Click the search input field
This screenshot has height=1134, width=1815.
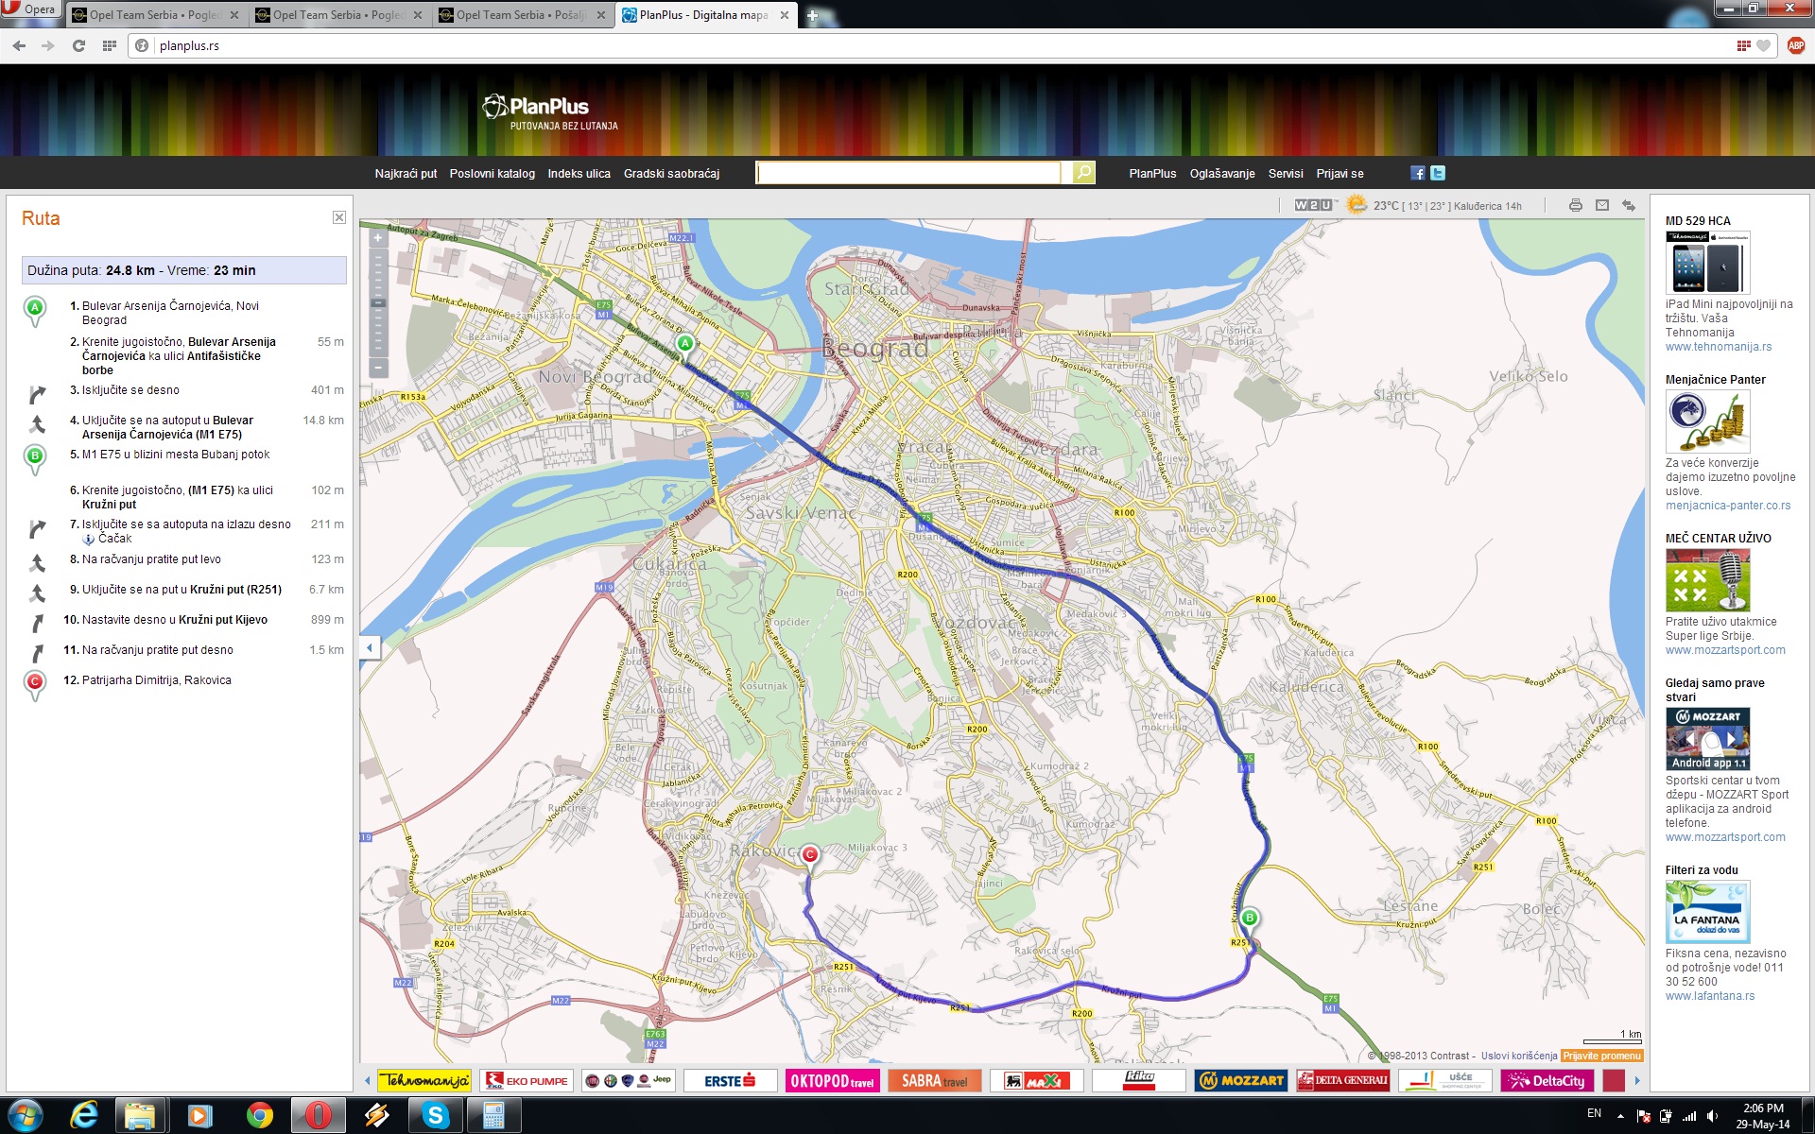coord(908,173)
